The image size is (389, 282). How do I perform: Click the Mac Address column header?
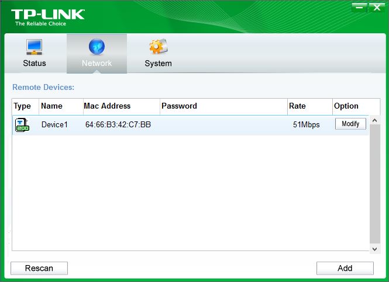click(x=107, y=106)
